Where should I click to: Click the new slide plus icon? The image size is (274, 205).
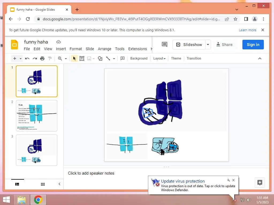[x=15, y=58]
